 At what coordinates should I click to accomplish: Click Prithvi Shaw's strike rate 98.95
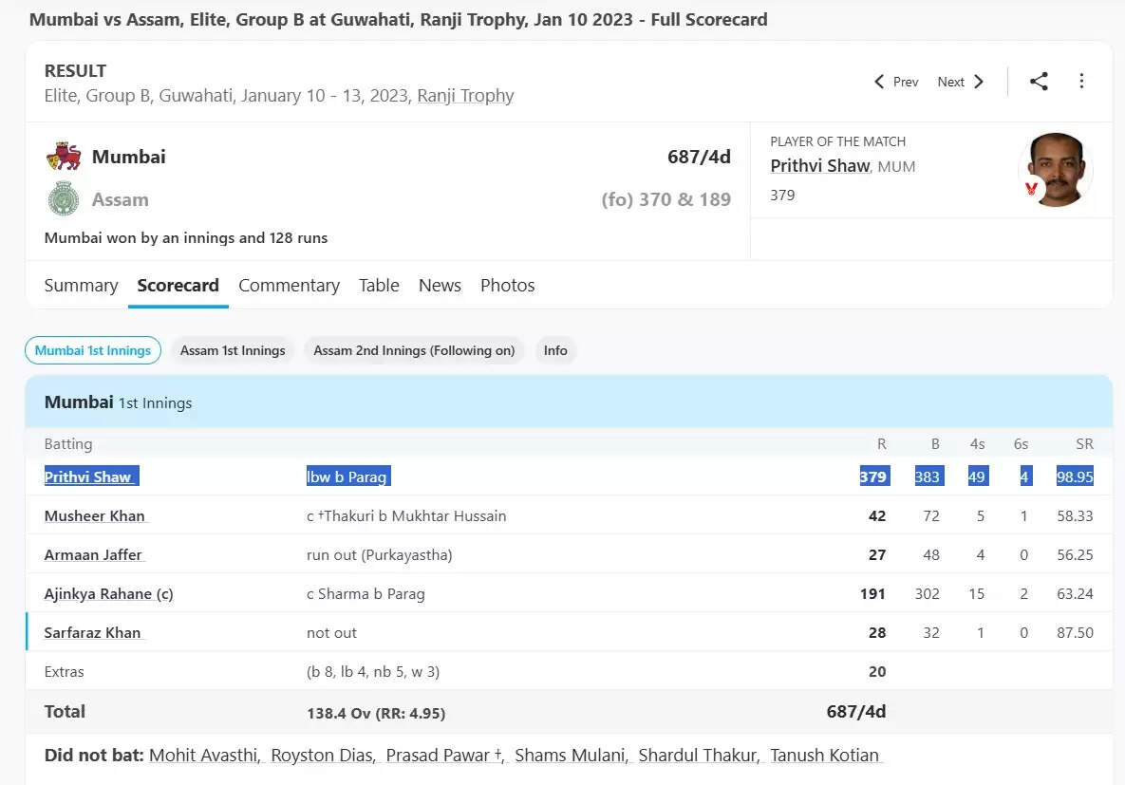click(x=1075, y=477)
